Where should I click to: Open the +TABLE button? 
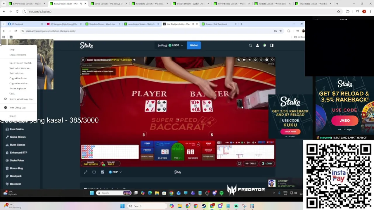251,164
